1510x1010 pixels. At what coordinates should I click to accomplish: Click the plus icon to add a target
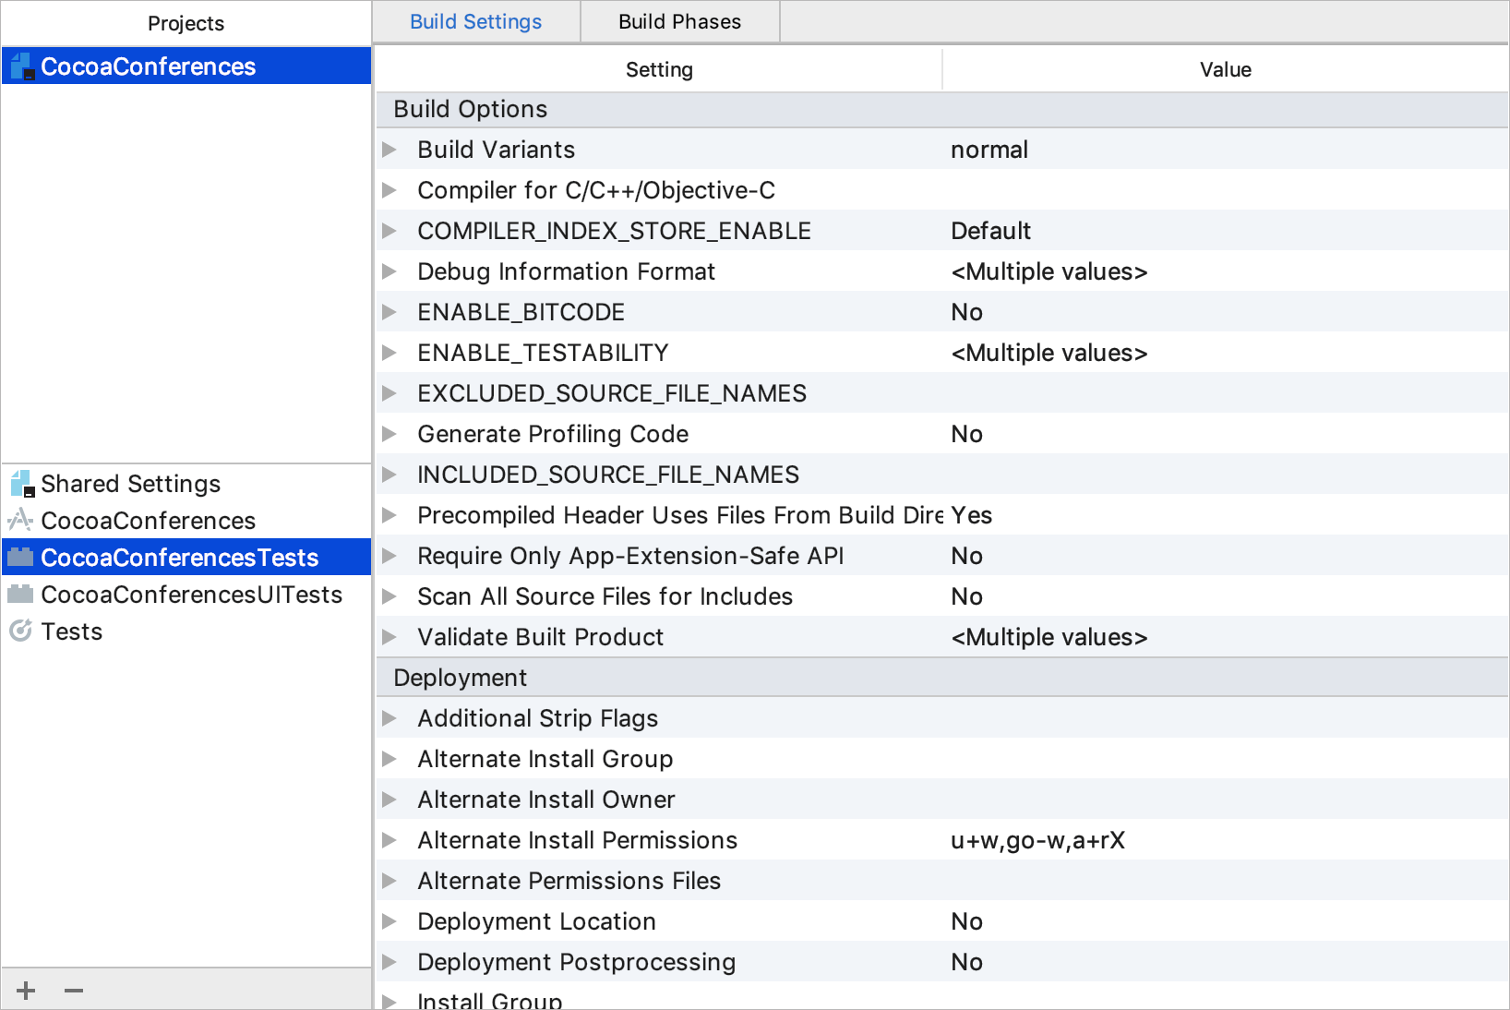26,989
